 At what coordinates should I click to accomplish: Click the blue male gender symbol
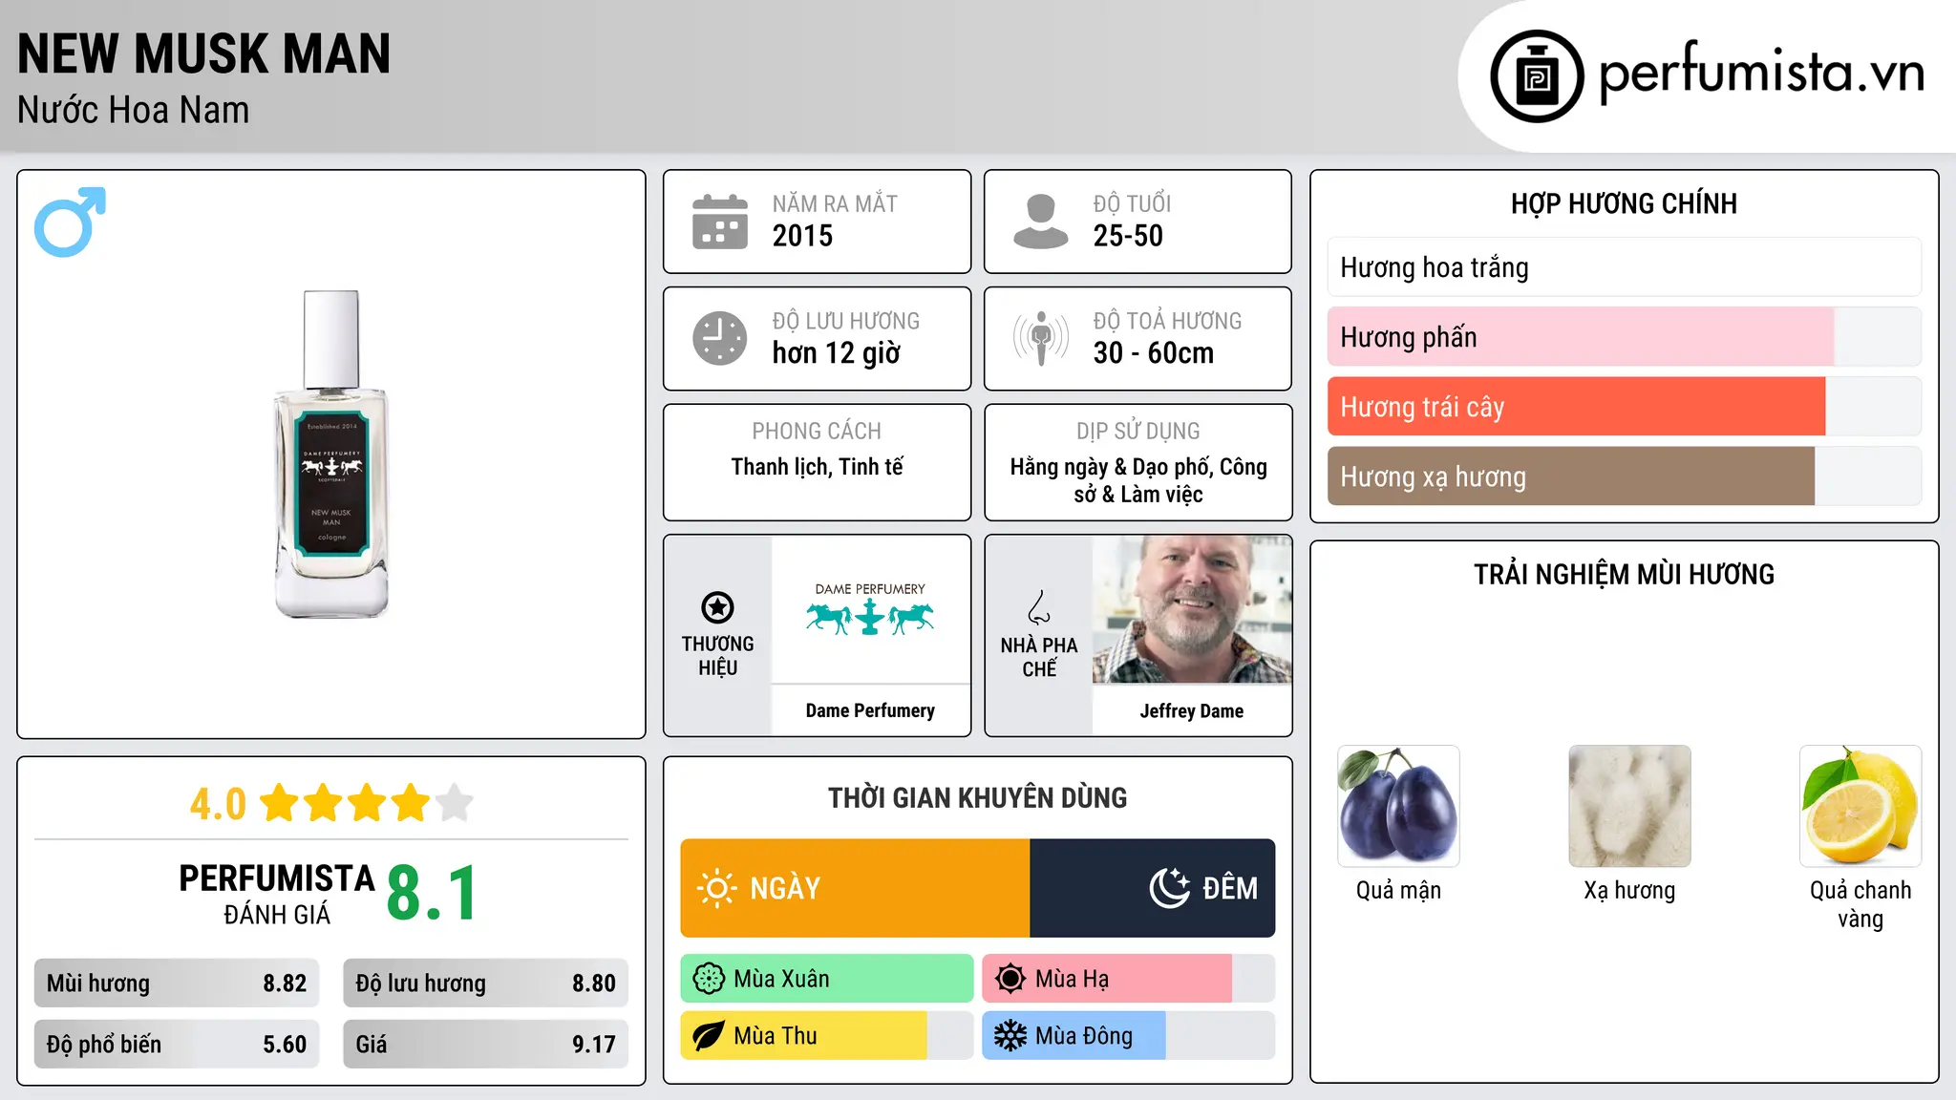coord(70,222)
